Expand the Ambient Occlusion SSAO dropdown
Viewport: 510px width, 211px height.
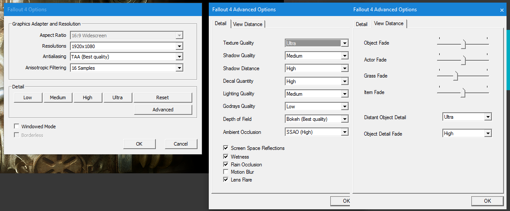(316, 132)
